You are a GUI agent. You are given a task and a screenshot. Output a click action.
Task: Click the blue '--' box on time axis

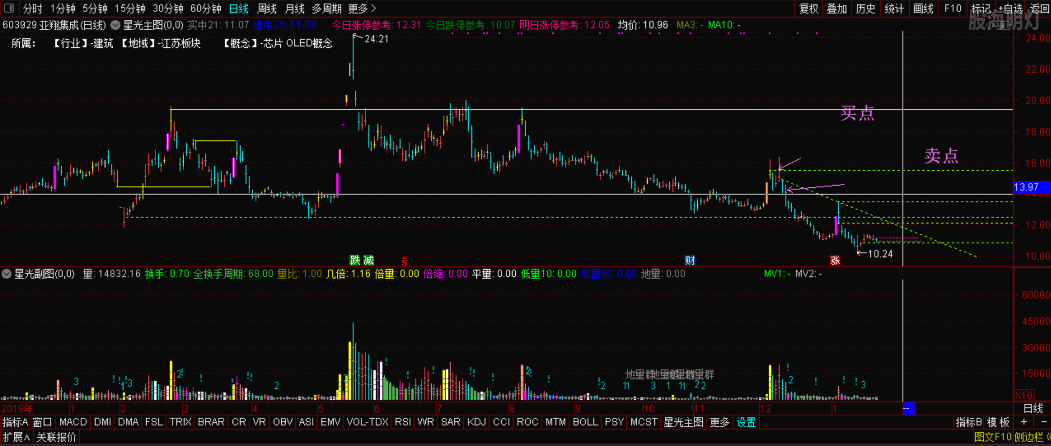coord(909,409)
